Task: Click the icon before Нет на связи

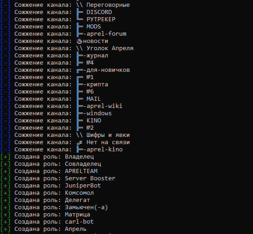Action: [x=79, y=142]
